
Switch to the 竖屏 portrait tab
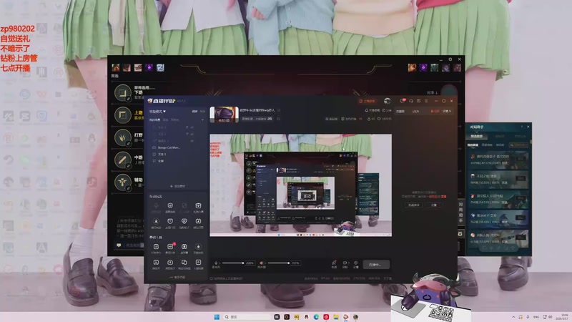coord(202,112)
